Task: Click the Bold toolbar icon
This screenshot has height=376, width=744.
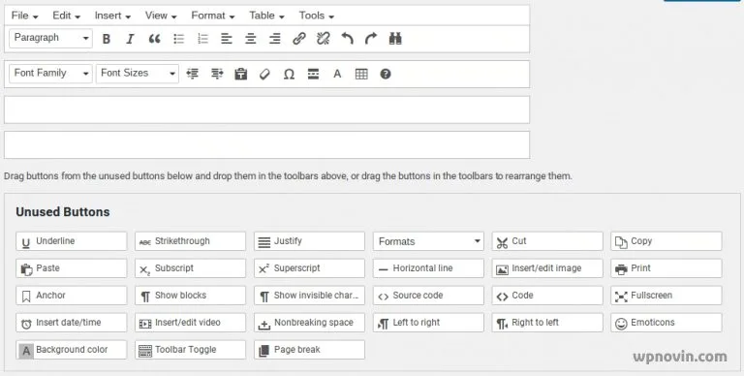Action: coord(107,39)
